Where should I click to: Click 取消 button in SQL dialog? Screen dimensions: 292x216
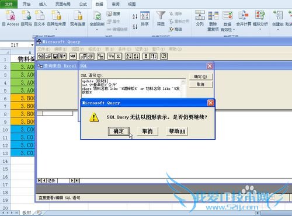click(x=201, y=85)
